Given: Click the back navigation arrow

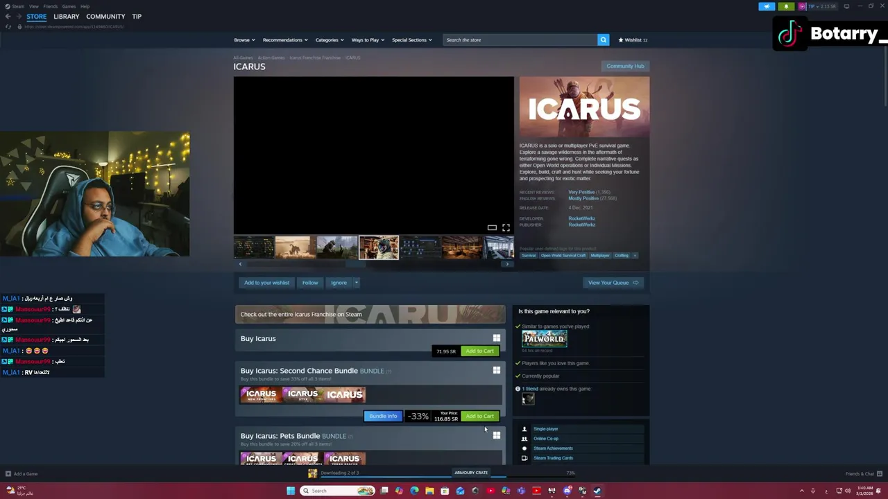Looking at the screenshot, I should click(x=8, y=17).
